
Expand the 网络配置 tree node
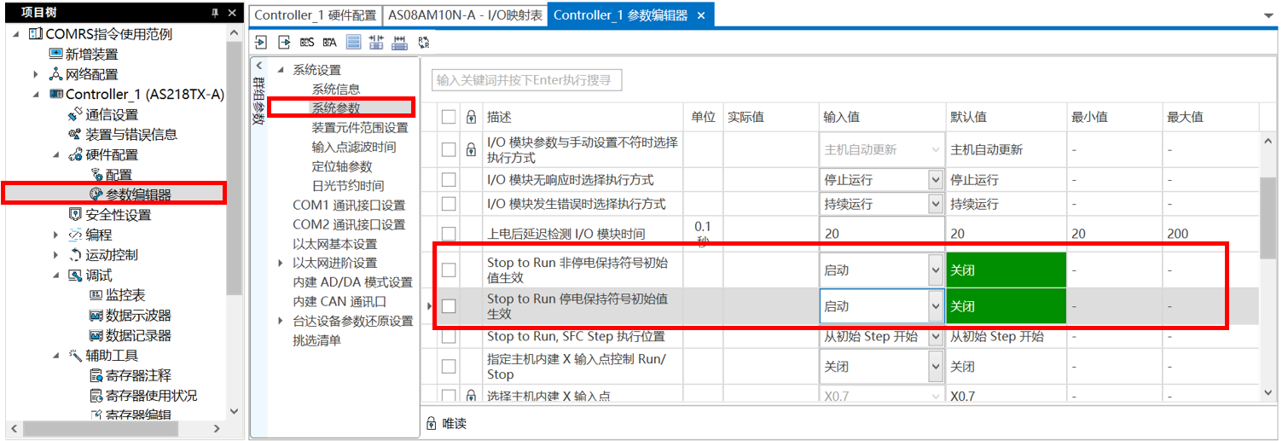point(36,74)
